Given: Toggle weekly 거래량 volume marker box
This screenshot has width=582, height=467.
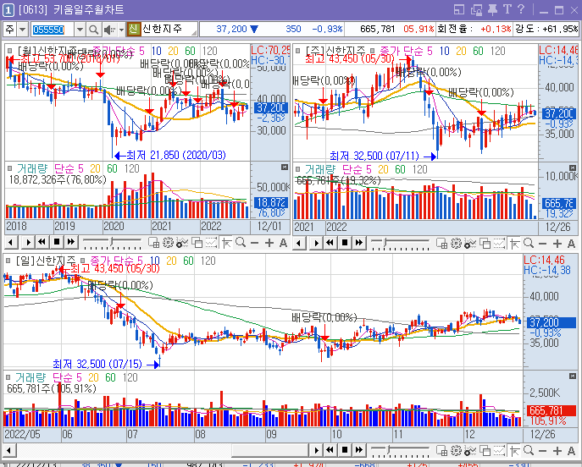Looking at the screenshot, I should [x=297, y=169].
